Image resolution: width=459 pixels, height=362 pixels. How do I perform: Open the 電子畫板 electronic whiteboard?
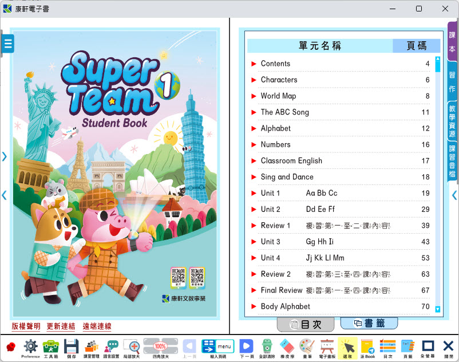(327, 348)
